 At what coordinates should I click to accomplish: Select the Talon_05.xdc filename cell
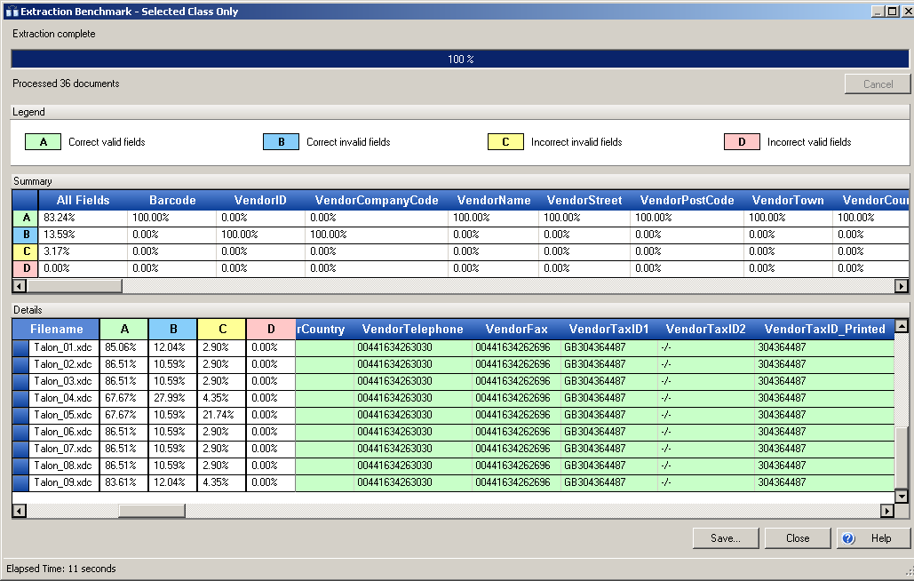click(62, 415)
